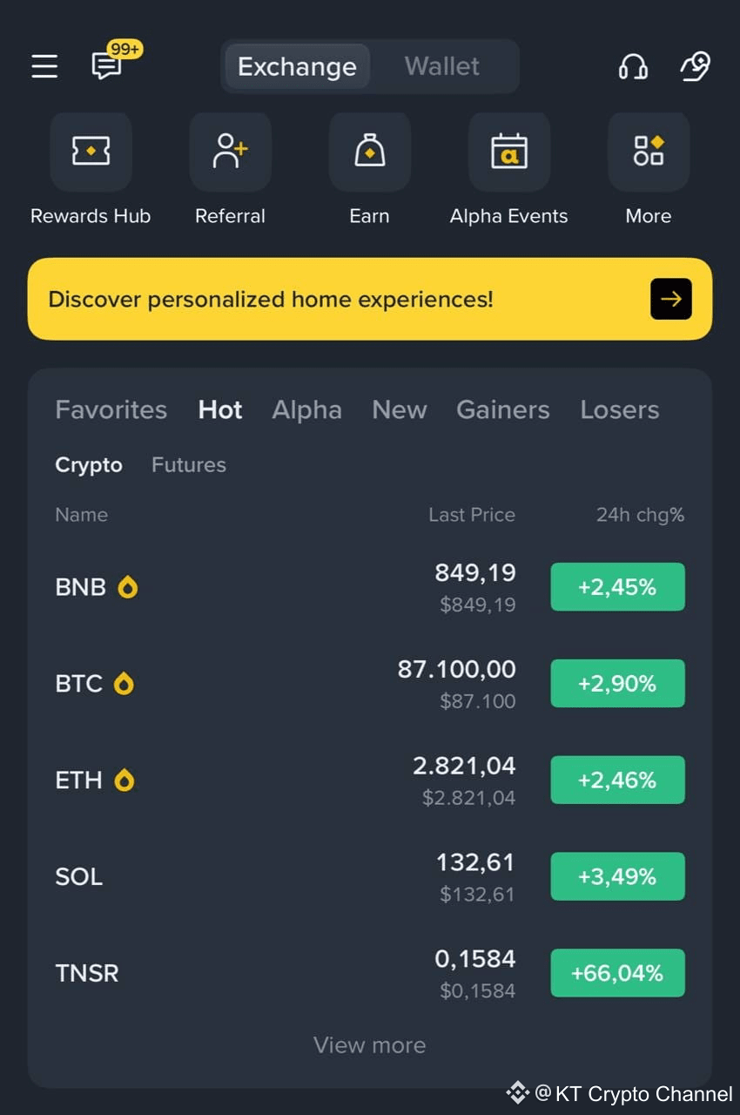Open the BTC market row

tap(370, 684)
